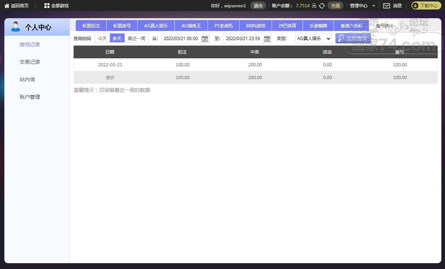
Task: Open the 全部游戏 grid icon
Action: pos(47,6)
